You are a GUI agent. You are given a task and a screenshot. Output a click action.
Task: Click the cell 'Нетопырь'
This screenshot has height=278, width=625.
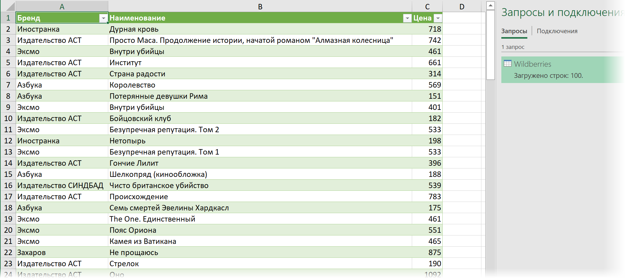pos(260,141)
